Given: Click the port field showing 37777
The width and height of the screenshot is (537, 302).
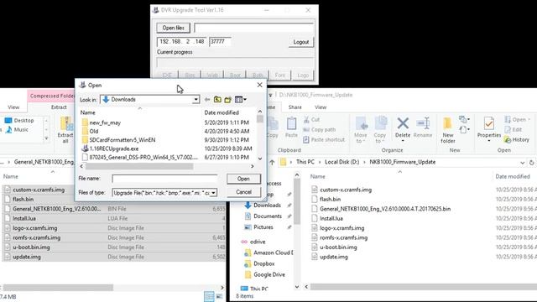Looking at the screenshot, I should click(220, 41).
